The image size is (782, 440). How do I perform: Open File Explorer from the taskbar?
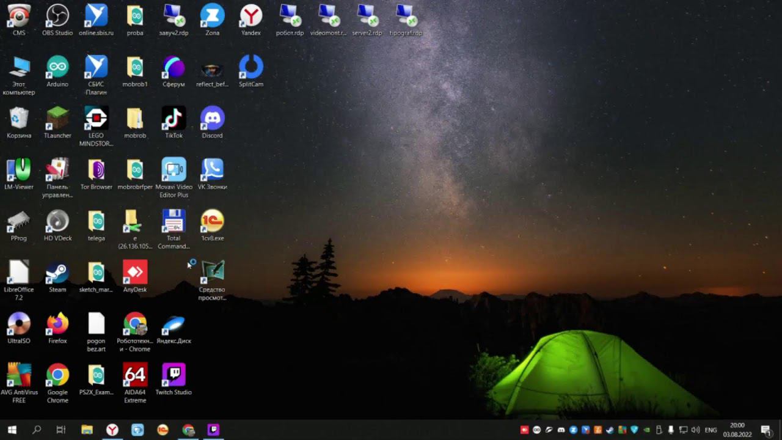click(x=87, y=430)
